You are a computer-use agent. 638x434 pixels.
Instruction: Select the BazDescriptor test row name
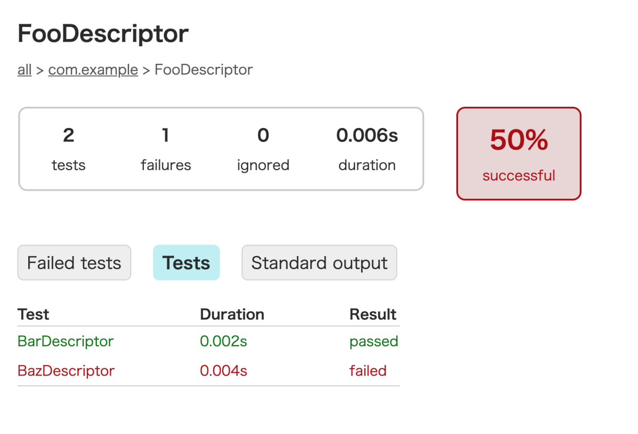tap(66, 370)
